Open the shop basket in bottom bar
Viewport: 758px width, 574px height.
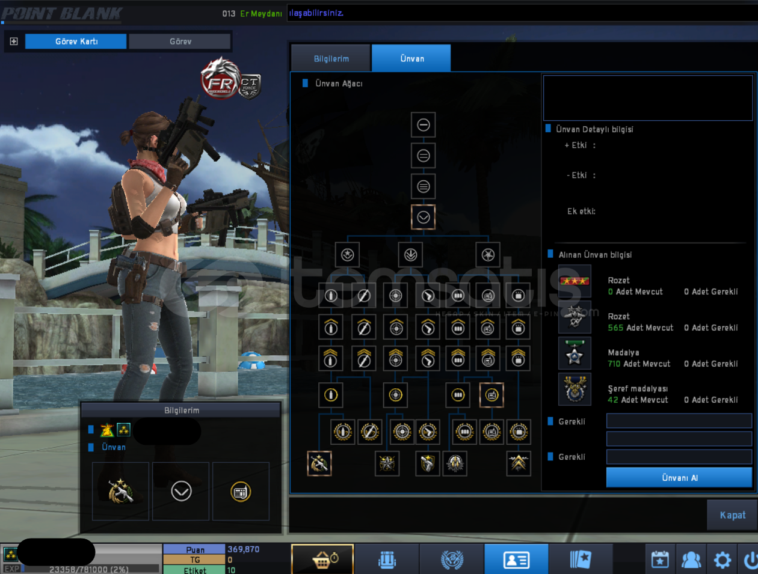coord(322,560)
